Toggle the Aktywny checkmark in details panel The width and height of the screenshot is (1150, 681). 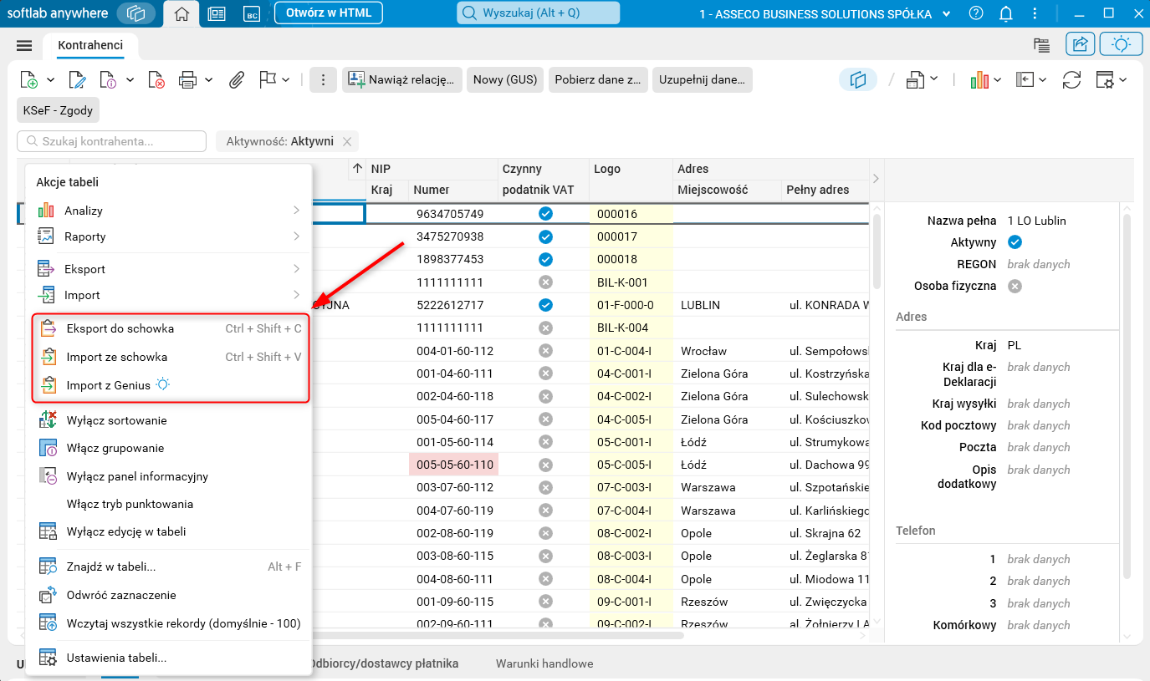(x=1015, y=242)
